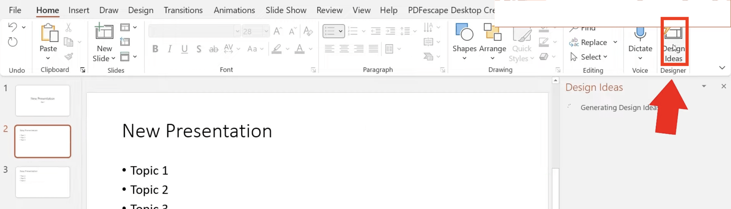
Task: Click the text highlight color button
Action: (277, 49)
